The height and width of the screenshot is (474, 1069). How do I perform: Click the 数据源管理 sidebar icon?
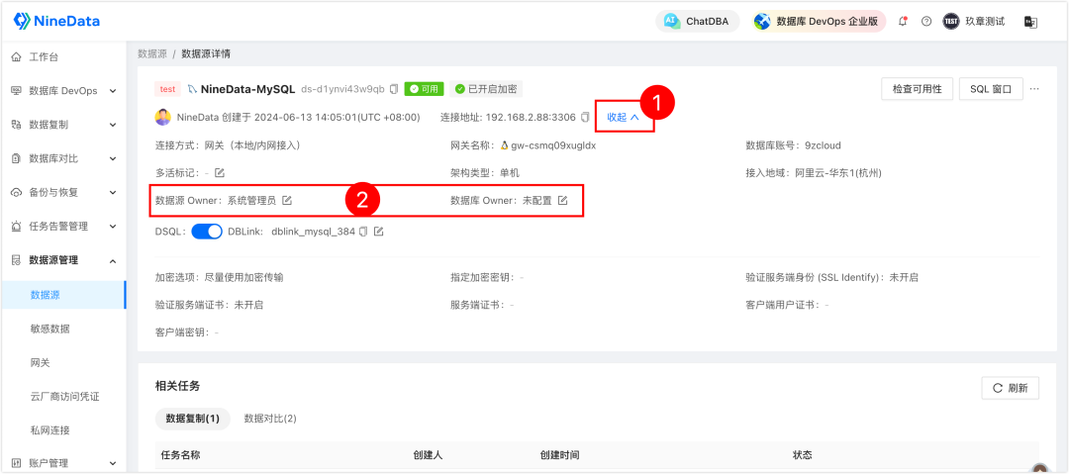pyautogui.click(x=17, y=260)
